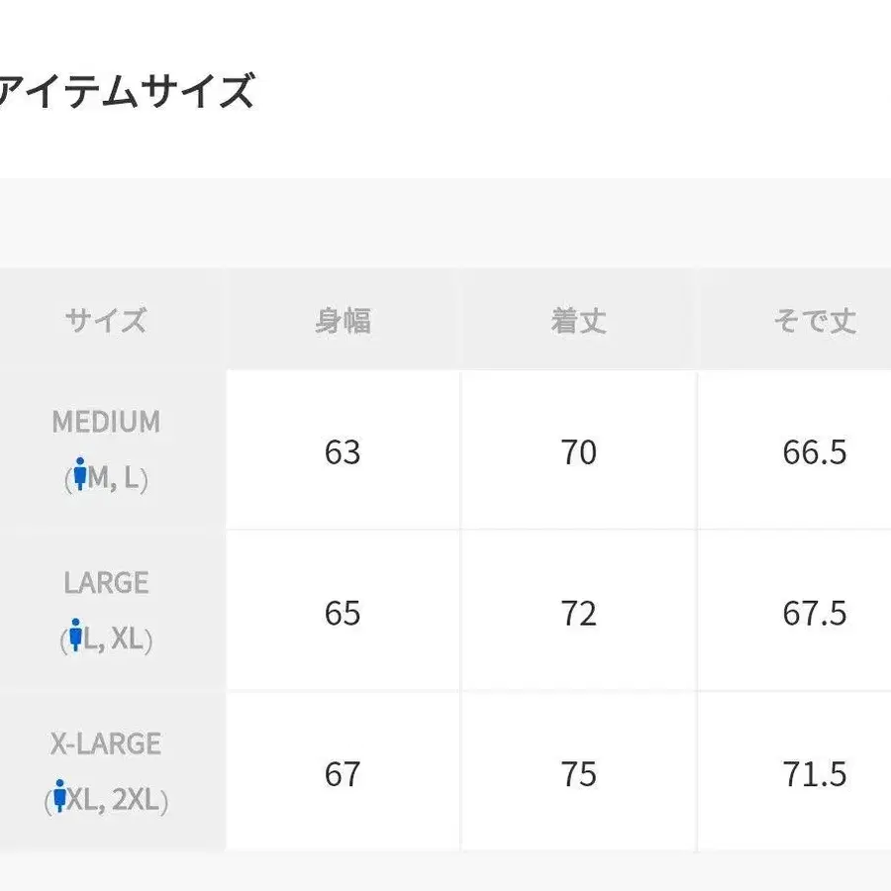Click the X-LARGE 着丈 value 75
This screenshot has height=891, width=891.
tap(578, 773)
